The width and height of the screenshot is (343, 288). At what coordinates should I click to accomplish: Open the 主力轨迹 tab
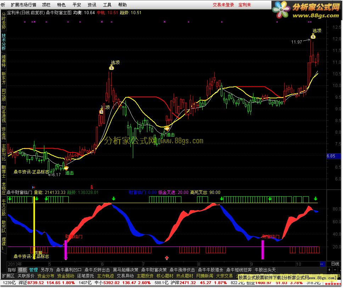(105, 276)
